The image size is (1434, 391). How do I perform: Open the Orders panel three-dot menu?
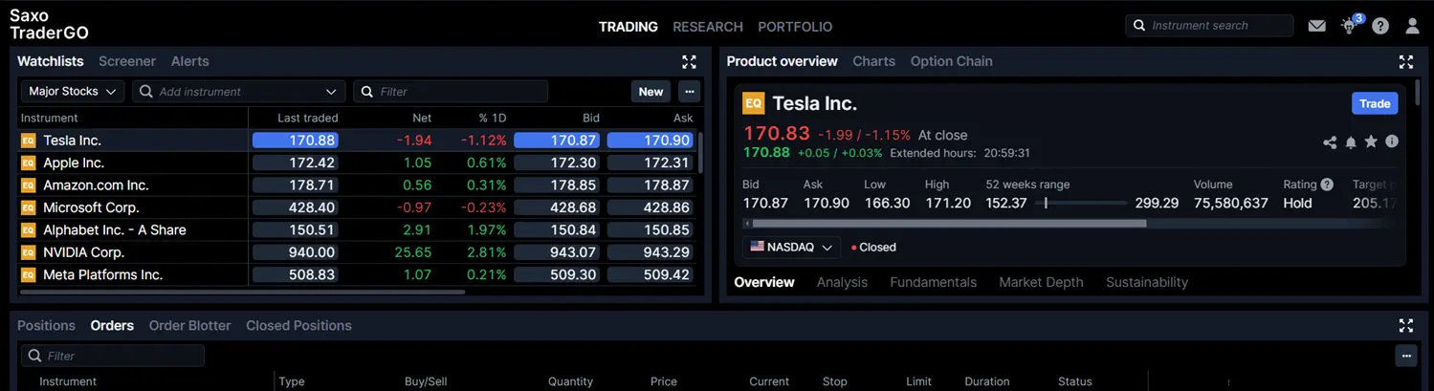1405,356
